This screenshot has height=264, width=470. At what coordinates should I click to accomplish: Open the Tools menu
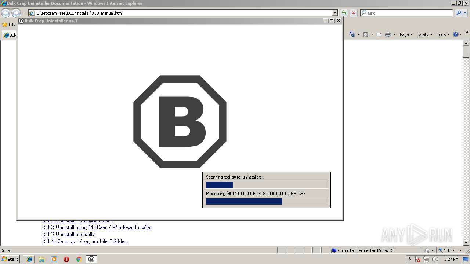(x=443, y=34)
